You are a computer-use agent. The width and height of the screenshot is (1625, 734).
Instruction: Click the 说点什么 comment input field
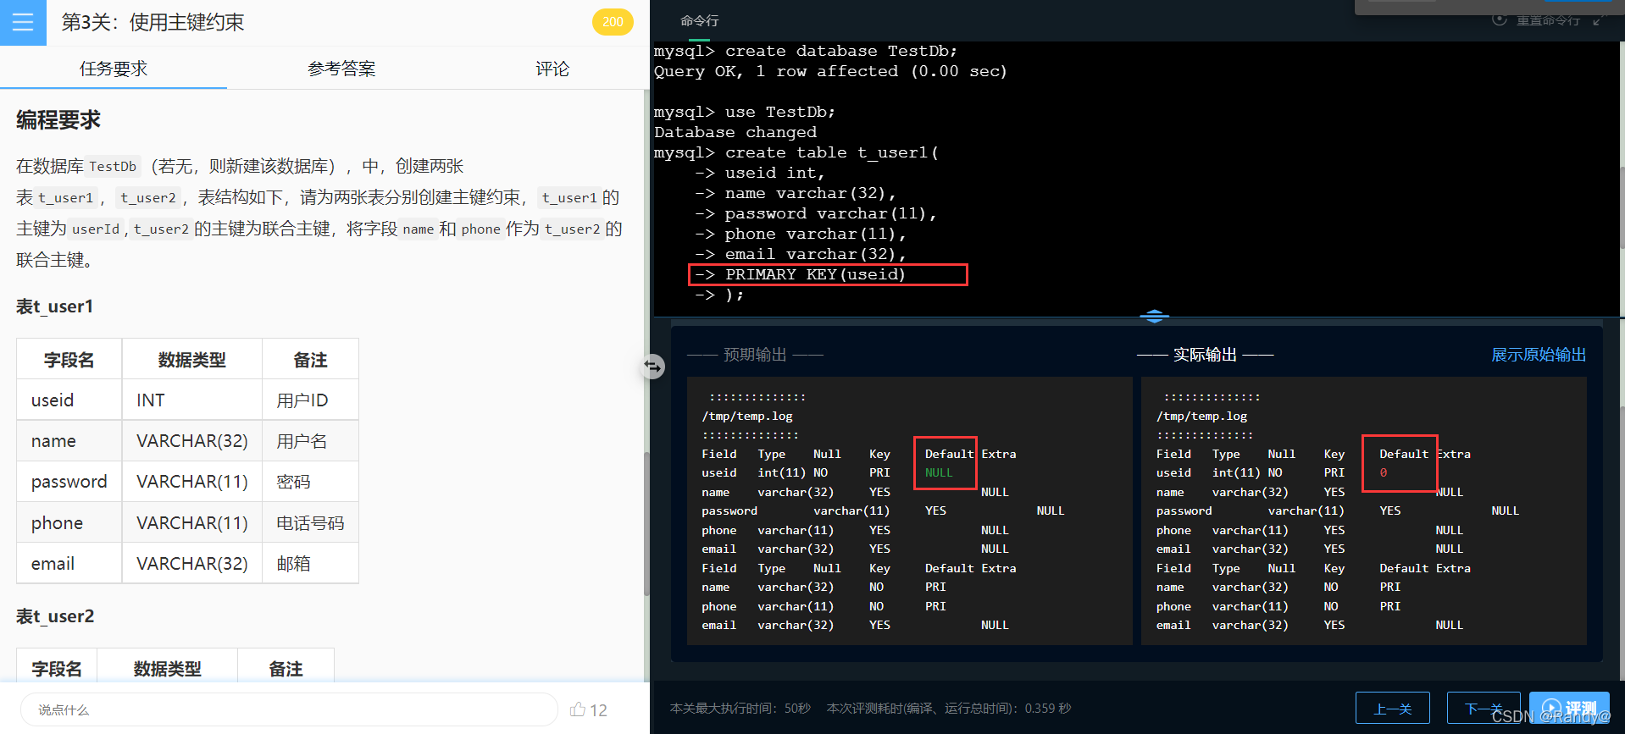coord(289,709)
